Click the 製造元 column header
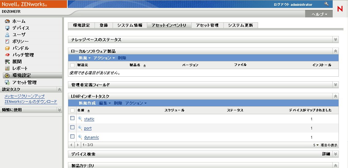348x168 pixels. click(83, 65)
